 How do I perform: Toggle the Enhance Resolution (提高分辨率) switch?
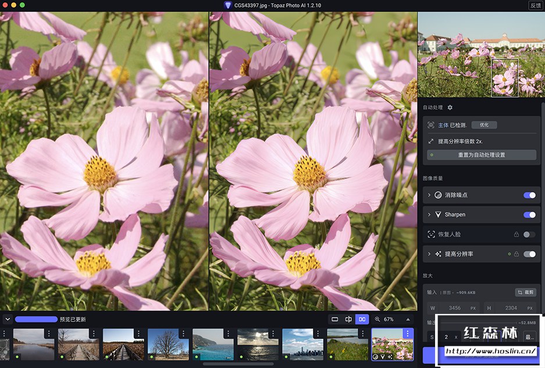pos(529,254)
